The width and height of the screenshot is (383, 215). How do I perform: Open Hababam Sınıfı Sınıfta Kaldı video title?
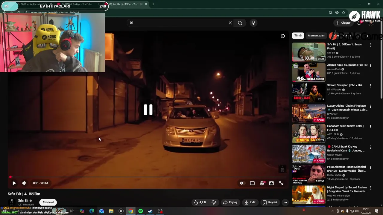point(345,128)
